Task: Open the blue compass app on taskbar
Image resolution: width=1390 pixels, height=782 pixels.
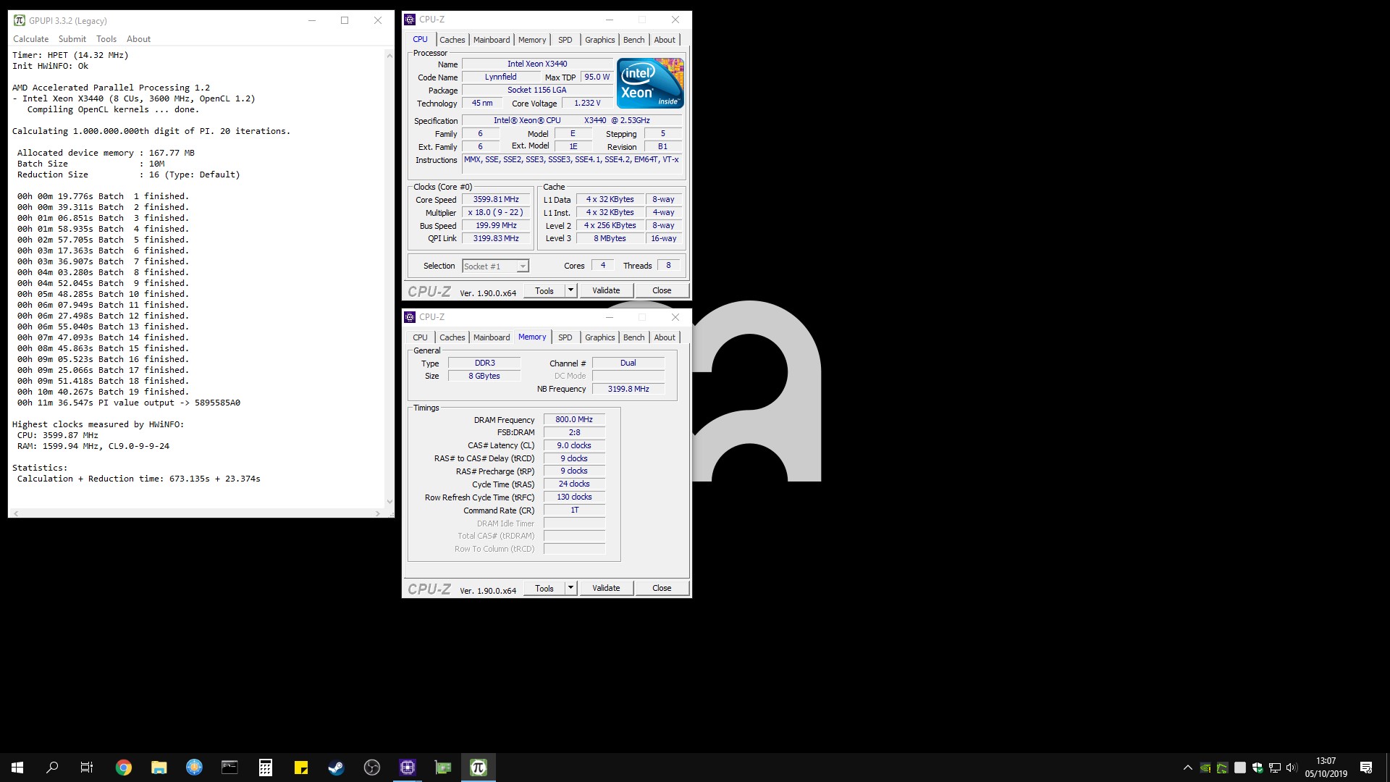Action: tap(194, 768)
